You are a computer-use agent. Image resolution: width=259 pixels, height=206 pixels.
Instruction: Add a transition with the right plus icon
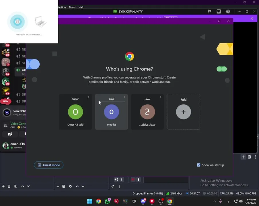coord(243,157)
